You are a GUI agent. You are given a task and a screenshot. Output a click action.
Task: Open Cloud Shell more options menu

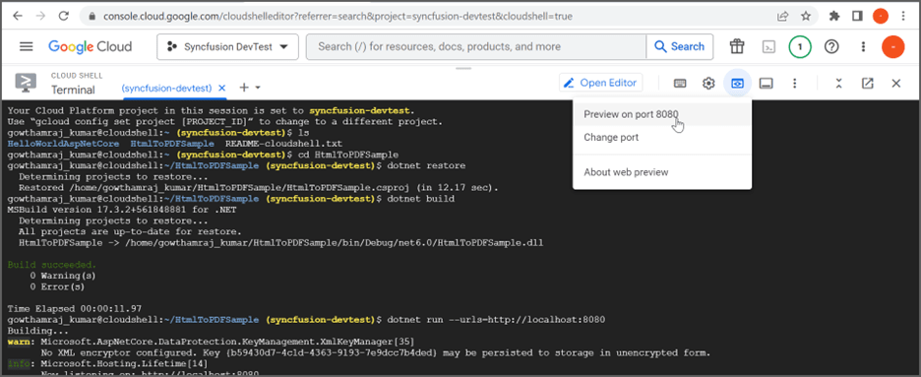point(795,84)
